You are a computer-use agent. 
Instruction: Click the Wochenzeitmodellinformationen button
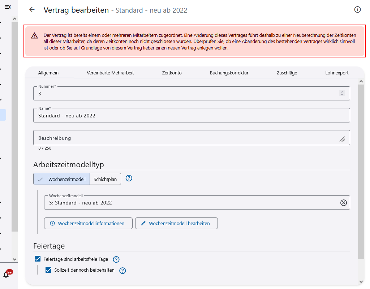coord(88,223)
